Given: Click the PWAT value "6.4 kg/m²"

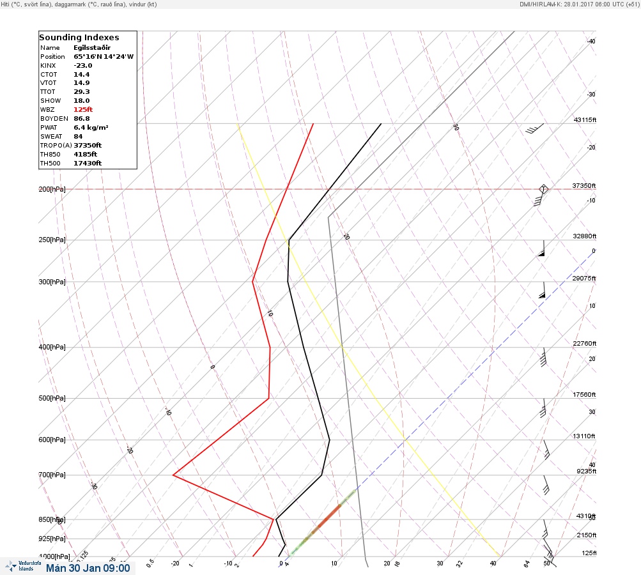Looking at the screenshot, I should 91,128.
